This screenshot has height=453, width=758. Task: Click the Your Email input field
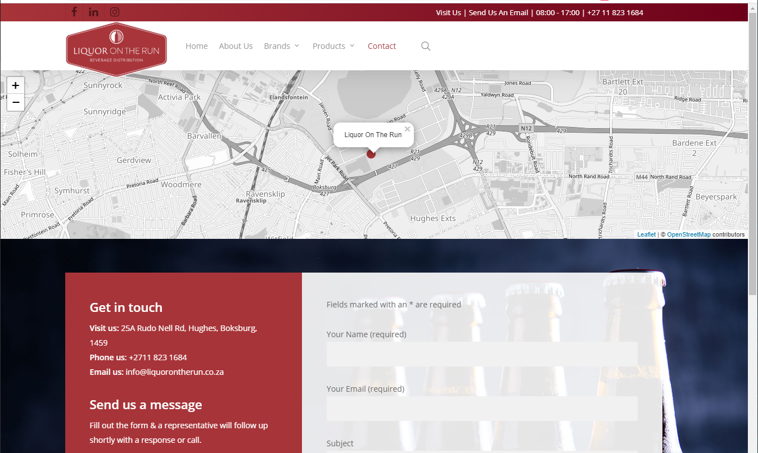[482, 409]
